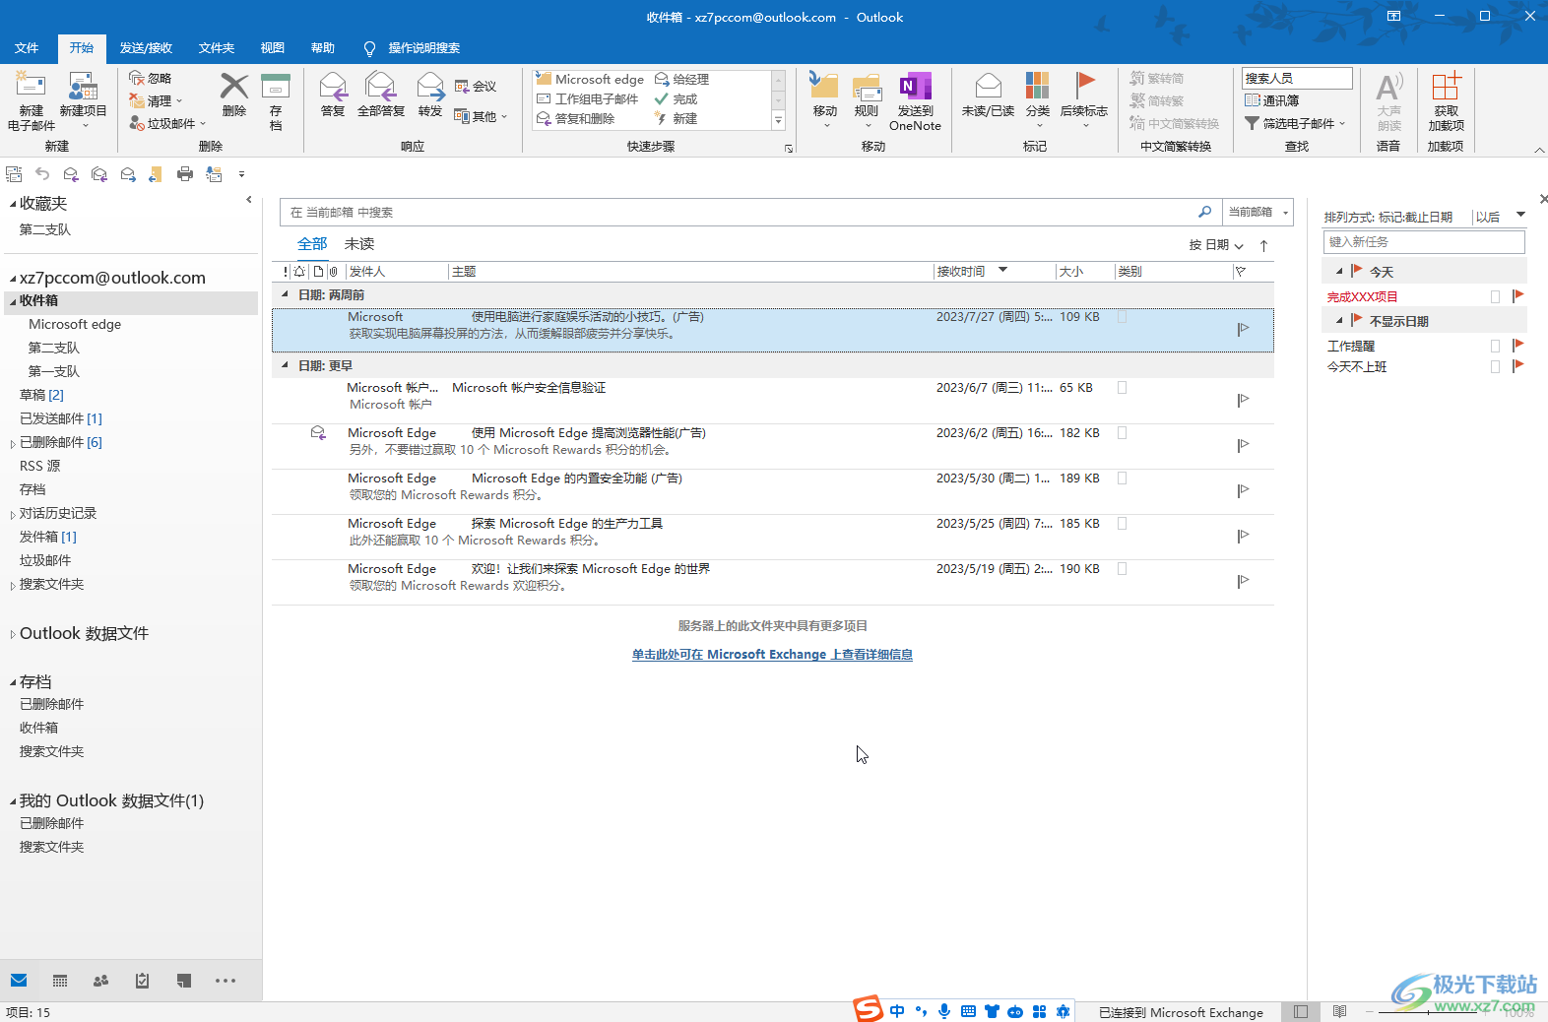Click the 键入新任务 new task field

tap(1424, 241)
